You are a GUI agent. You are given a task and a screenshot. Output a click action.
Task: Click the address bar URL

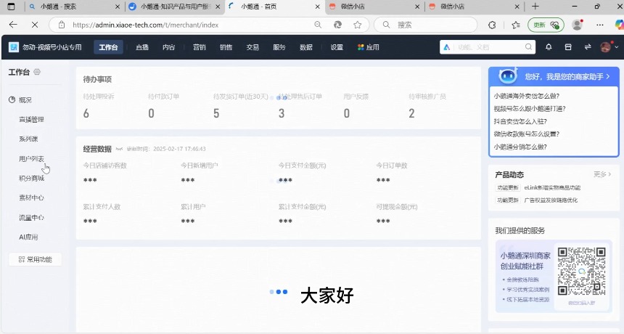coord(145,25)
